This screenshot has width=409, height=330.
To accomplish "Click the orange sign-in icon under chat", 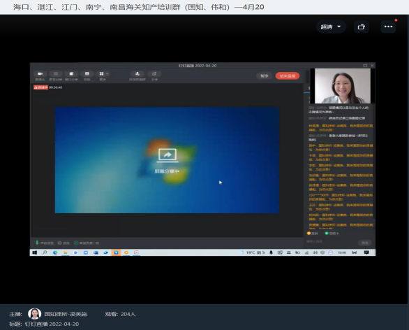I will pos(308,234).
